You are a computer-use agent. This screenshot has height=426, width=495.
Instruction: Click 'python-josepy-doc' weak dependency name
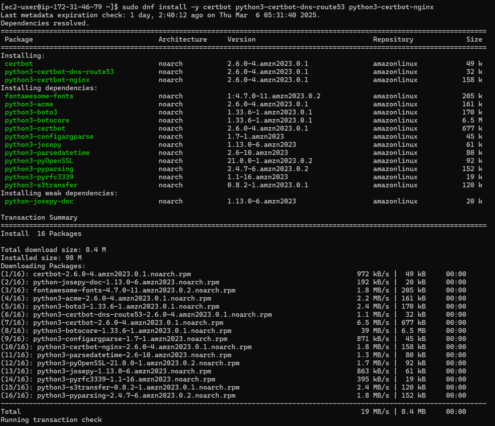[39, 201]
